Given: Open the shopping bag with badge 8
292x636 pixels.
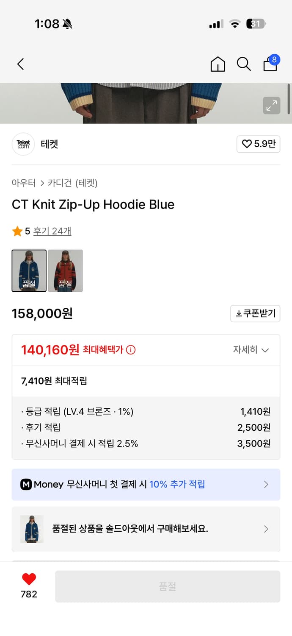Looking at the screenshot, I should click(x=270, y=65).
